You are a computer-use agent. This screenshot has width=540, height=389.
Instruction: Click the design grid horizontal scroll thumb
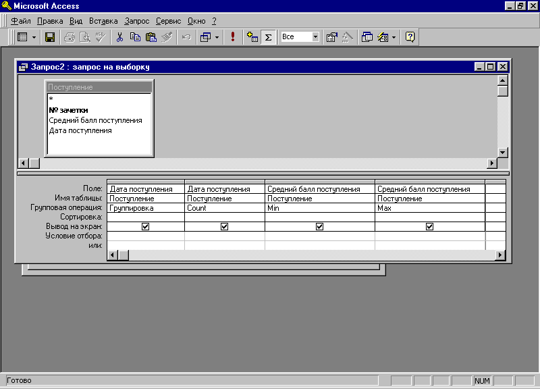(x=124, y=255)
